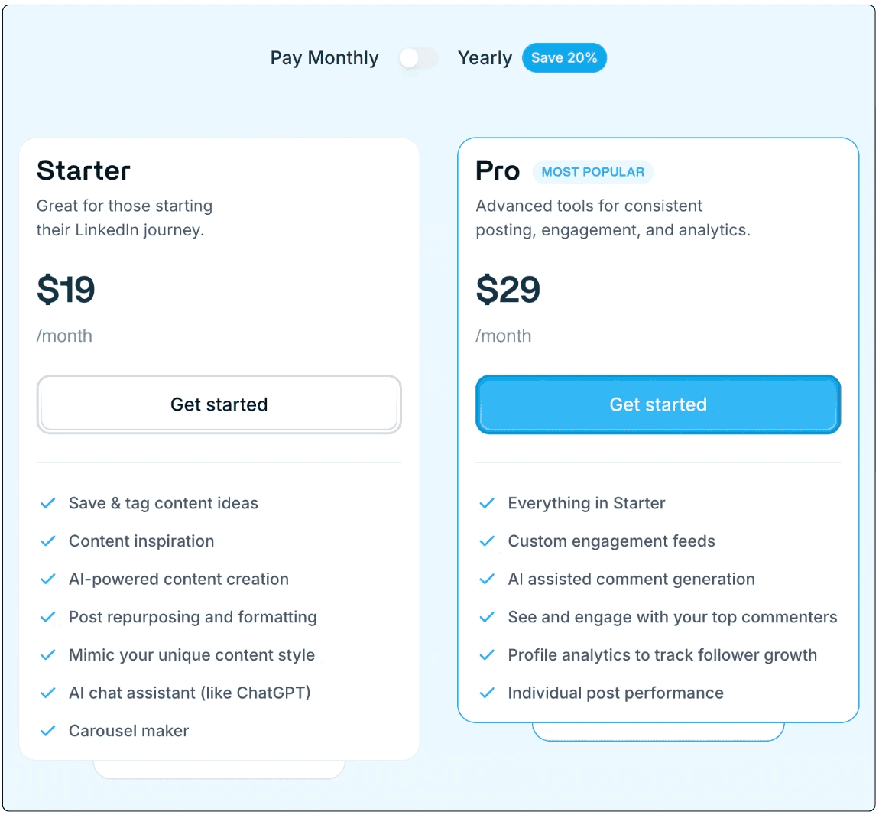Click the checkmark beside "Carousel maker"
The width and height of the screenshot is (879, 815).
click(47, 731)
